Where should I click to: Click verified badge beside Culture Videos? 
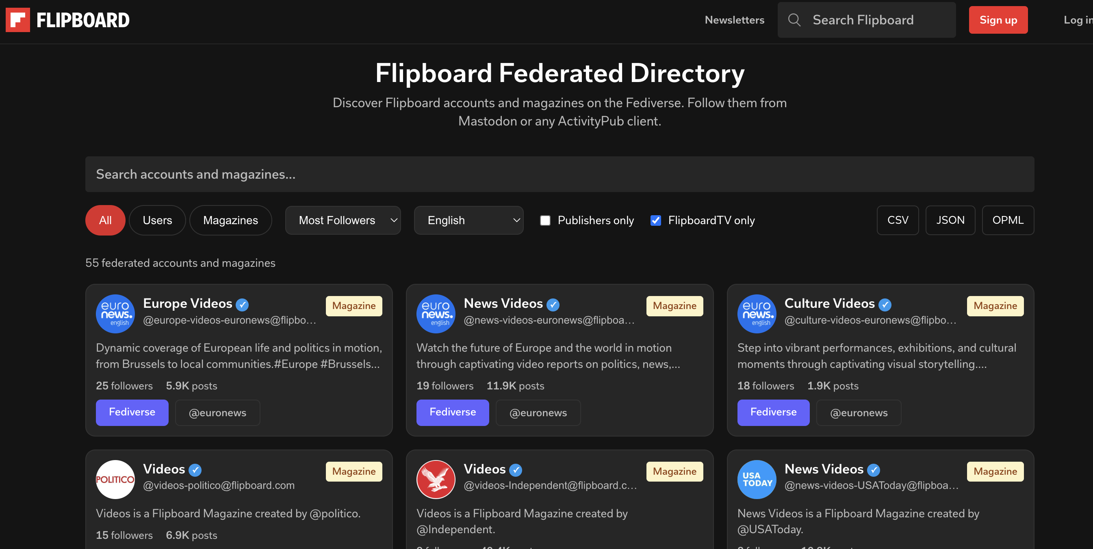pyautogui.click(x=885, y=305)
